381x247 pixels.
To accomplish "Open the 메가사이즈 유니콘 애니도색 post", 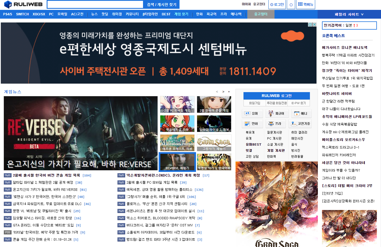I will point(344,47).
